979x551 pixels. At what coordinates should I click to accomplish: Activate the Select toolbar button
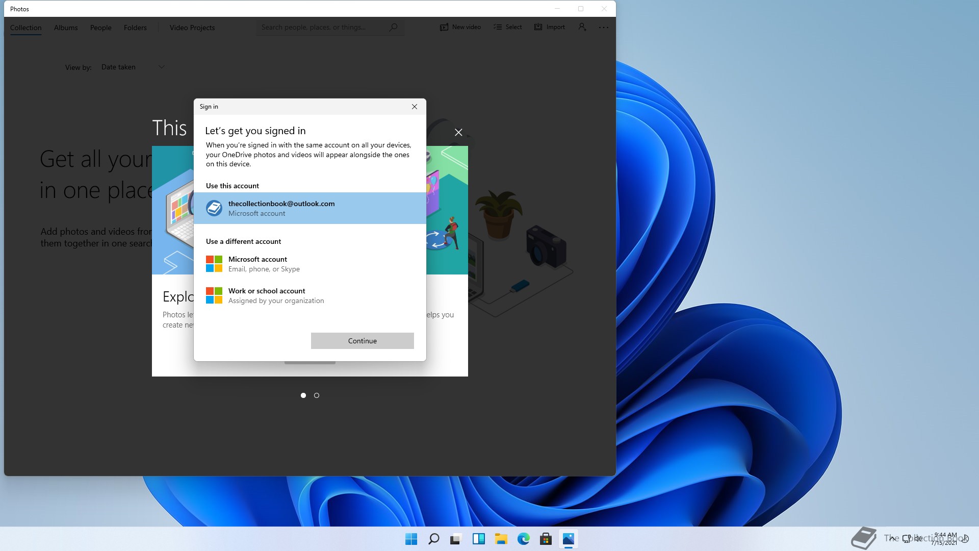pyautogui.click(x=508, y=27)
